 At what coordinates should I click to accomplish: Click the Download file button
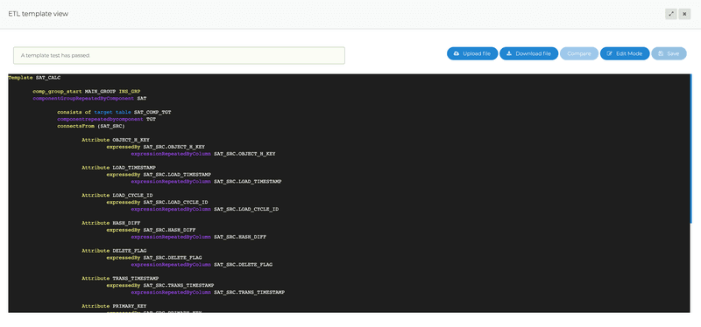click(528, 53)
